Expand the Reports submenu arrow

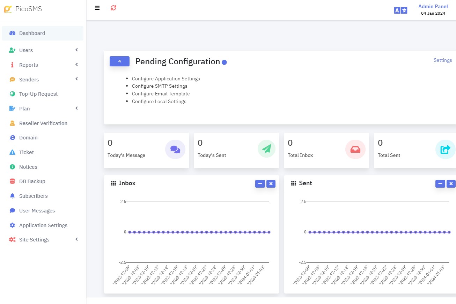76,65
